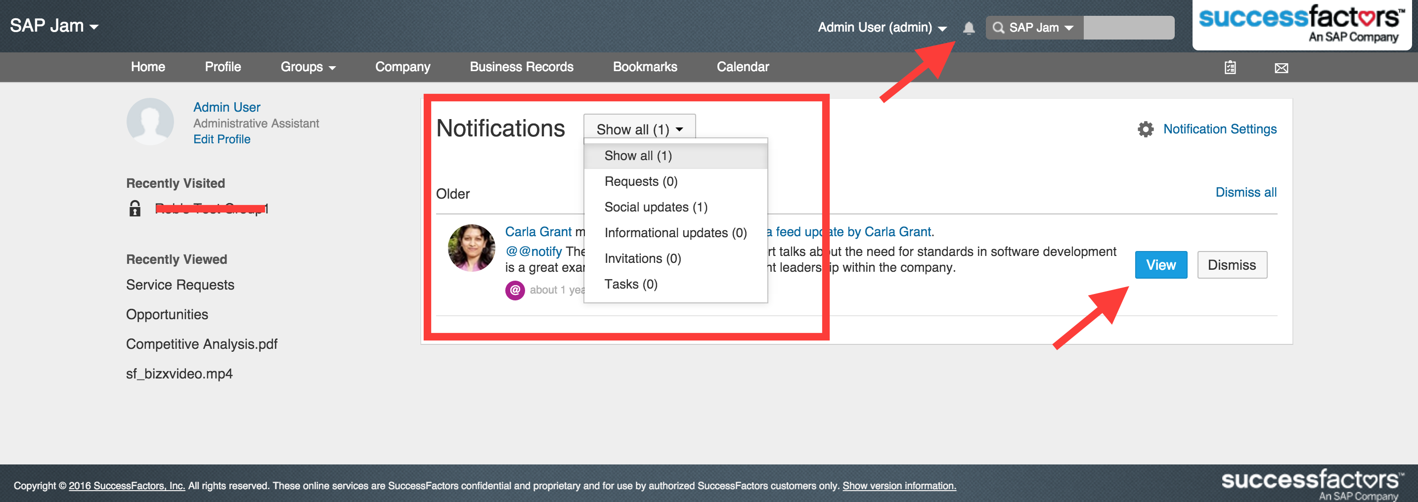Viewport: 1418px width, 502px height.
Task: Expand the Groups navigation dropdown
Action: coord(308,67)
